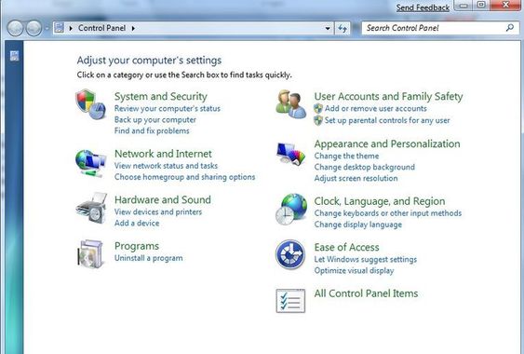
Task: Click Set up parental controls for any user
Action: (x=387, y=120)
